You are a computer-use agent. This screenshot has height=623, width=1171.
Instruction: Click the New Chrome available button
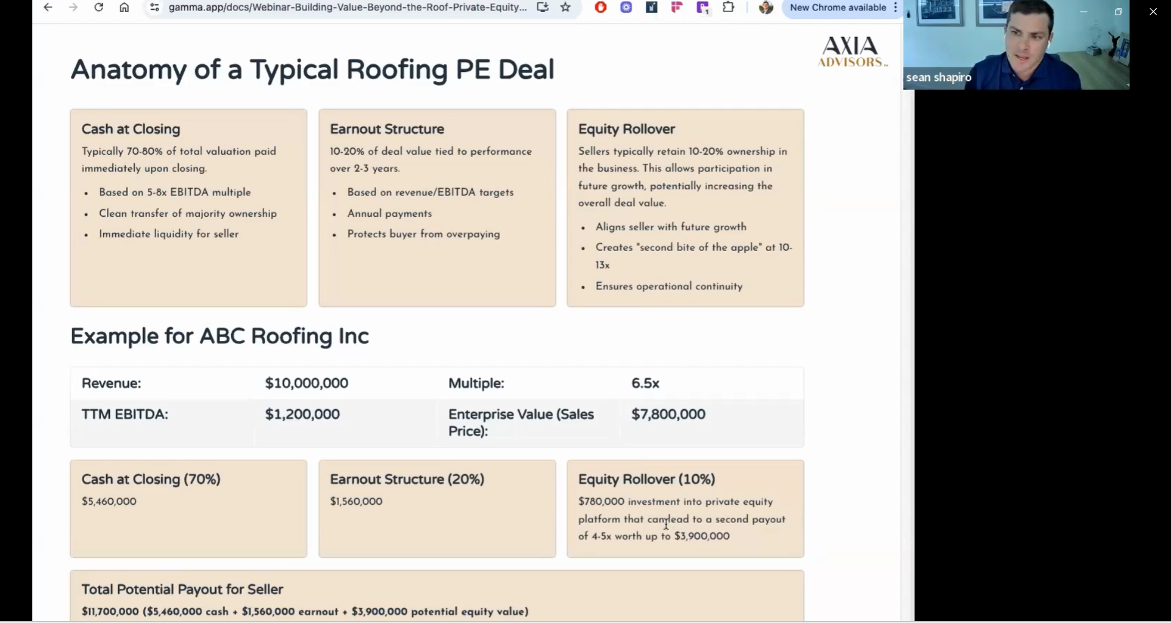(837, 7)
